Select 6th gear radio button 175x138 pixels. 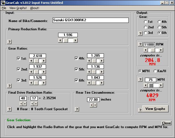coord(159,33)
